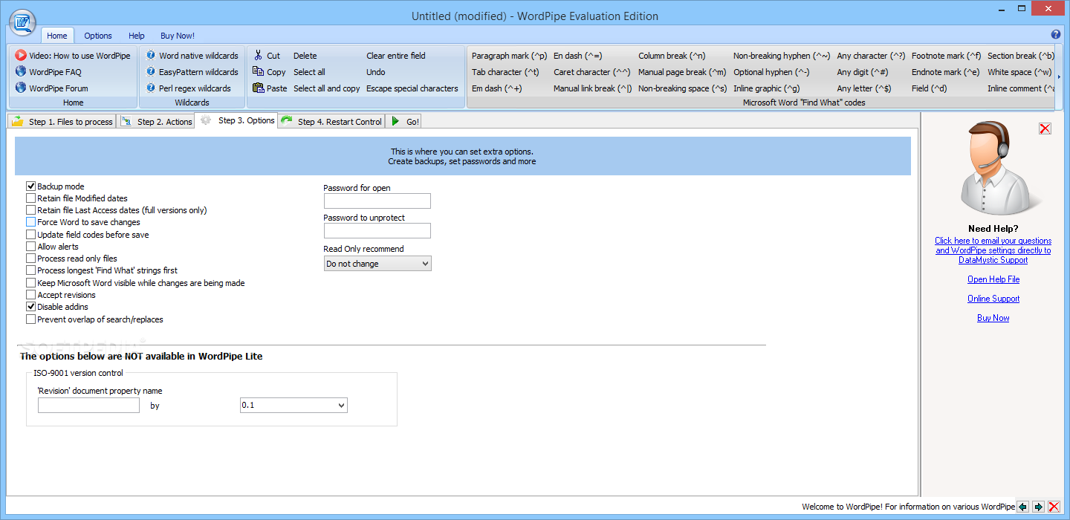This screenshot has height=520, width=1070.
Task: Click the red X icon in status bar
Action: click(x=1054, y=507)
